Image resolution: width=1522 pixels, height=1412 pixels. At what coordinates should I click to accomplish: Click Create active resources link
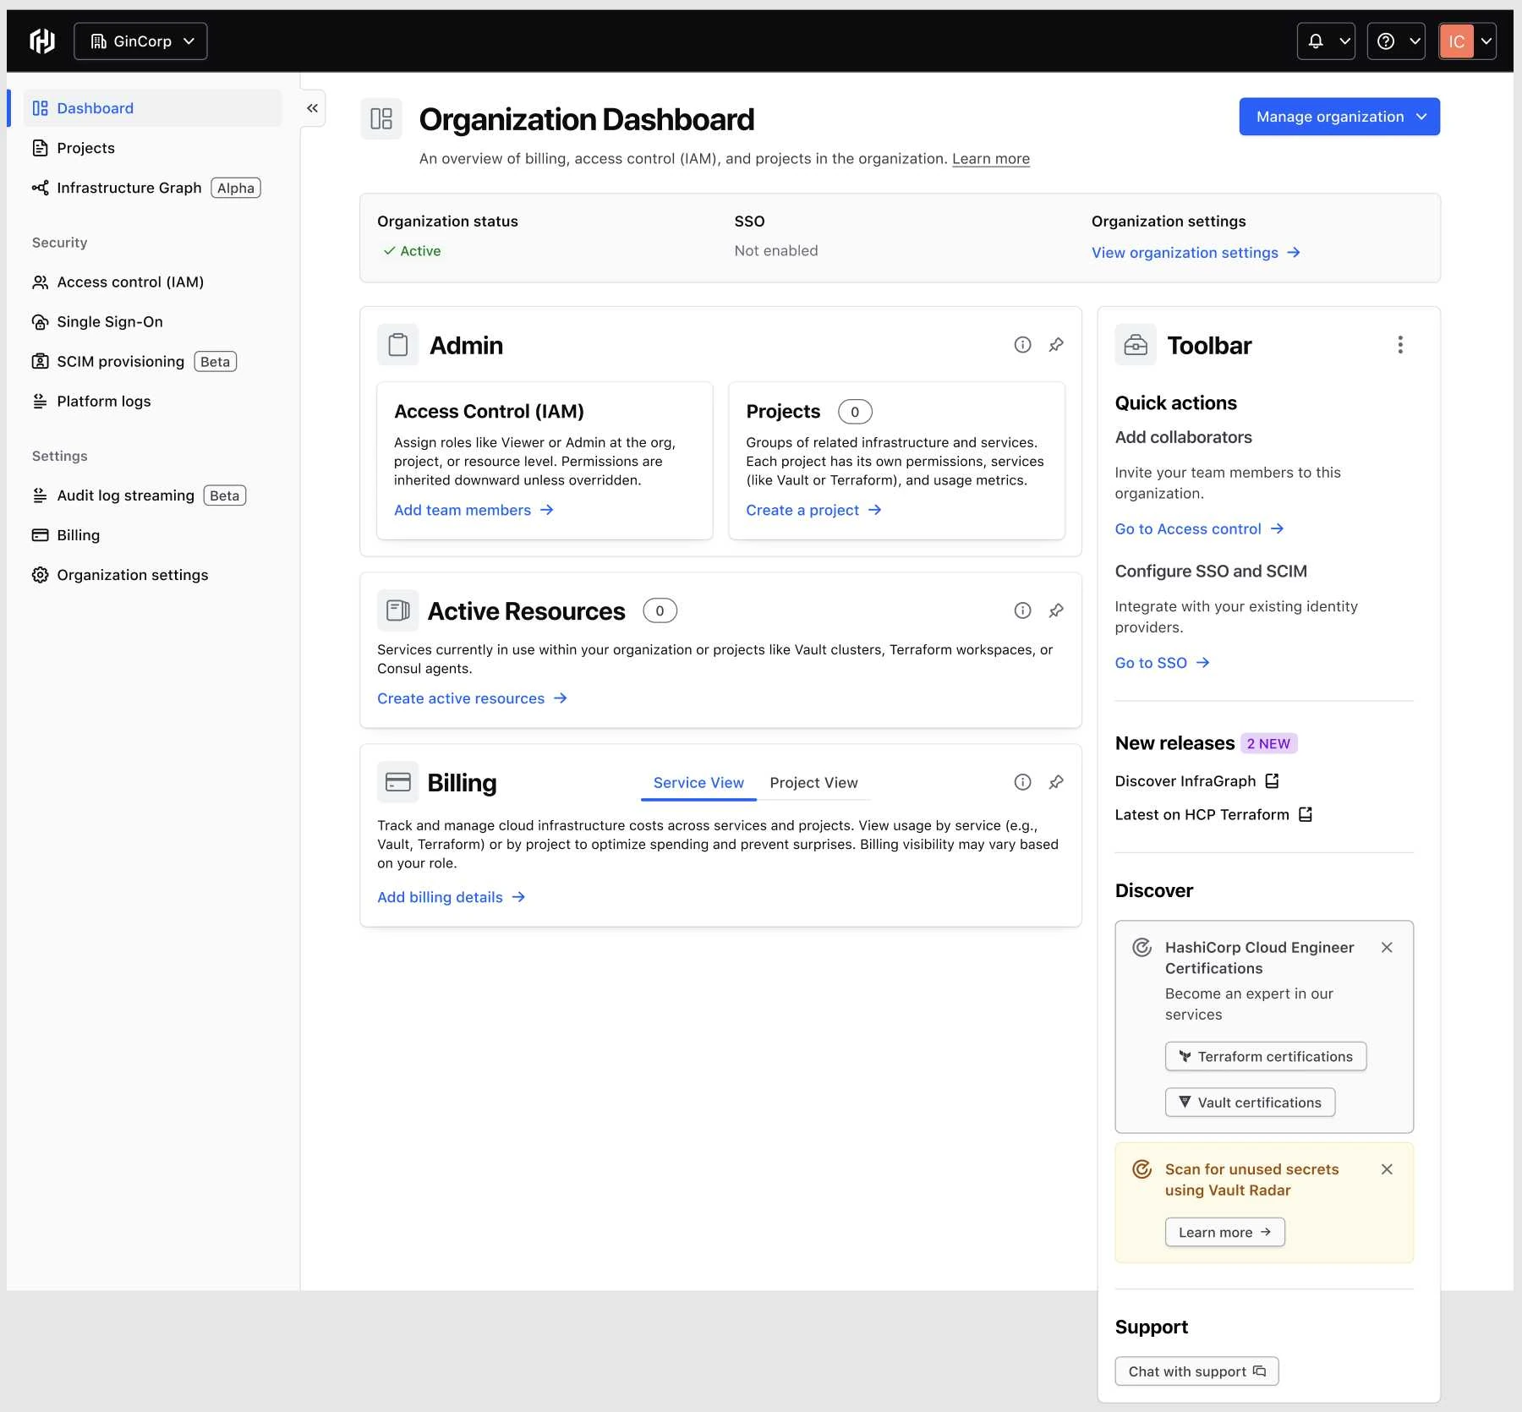pos(472,698)
